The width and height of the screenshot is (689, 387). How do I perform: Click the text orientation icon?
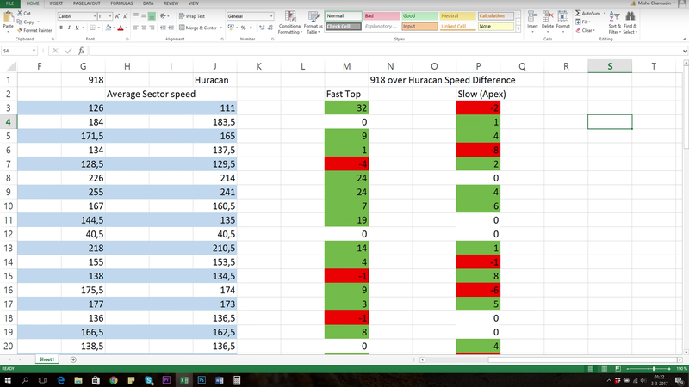[x=163, y=16]
